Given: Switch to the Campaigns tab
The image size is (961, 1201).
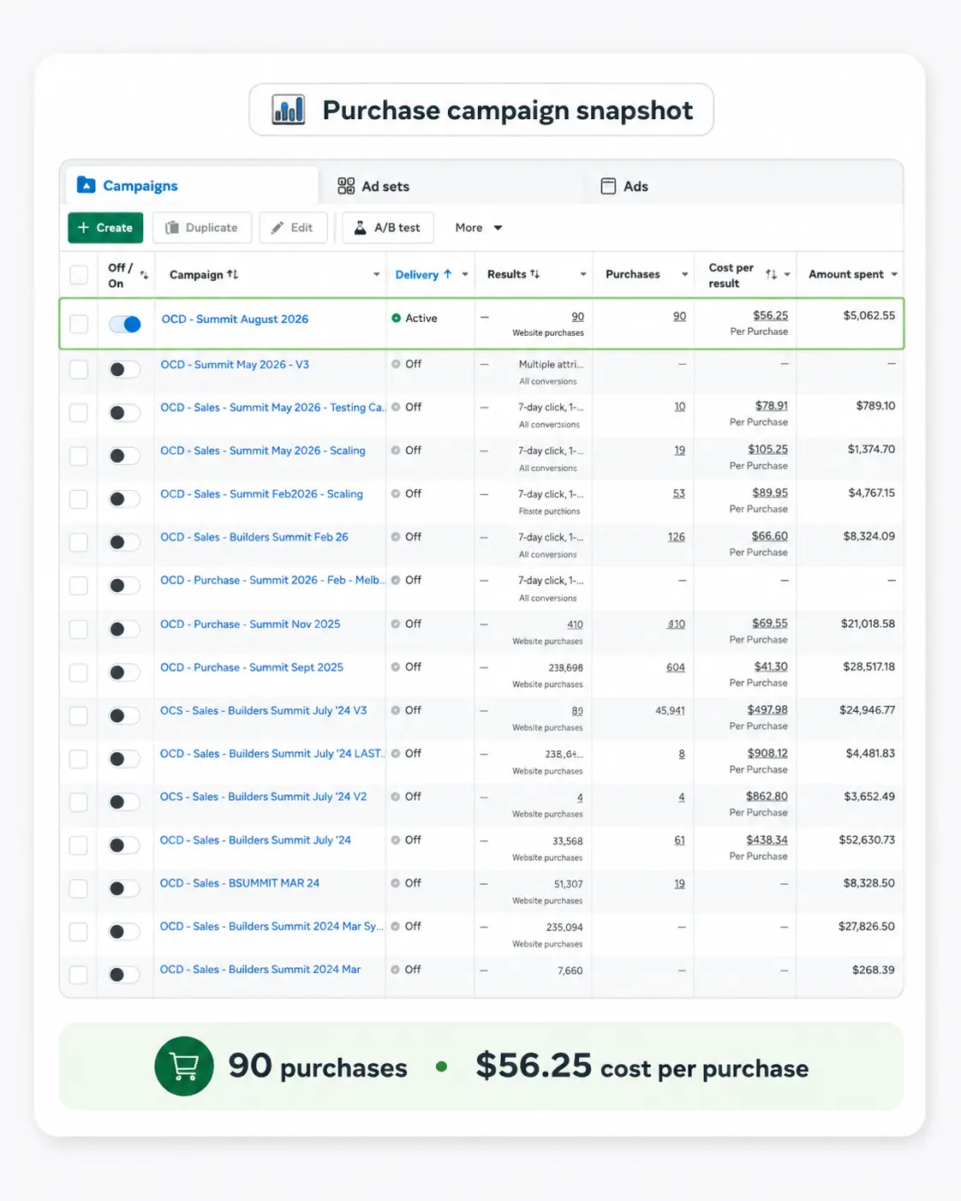Looking at the screenshot, I should pos(192,185).
